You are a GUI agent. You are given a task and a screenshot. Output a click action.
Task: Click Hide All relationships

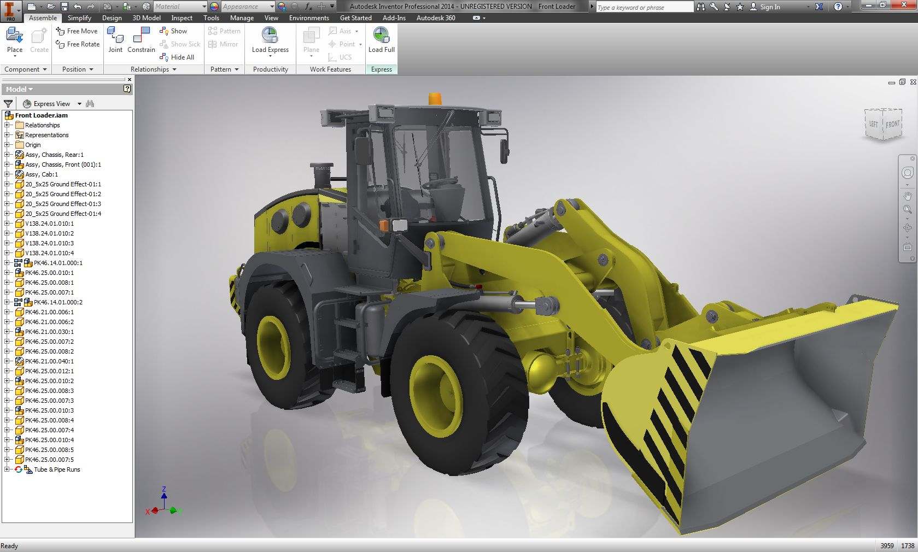point(177,57)
